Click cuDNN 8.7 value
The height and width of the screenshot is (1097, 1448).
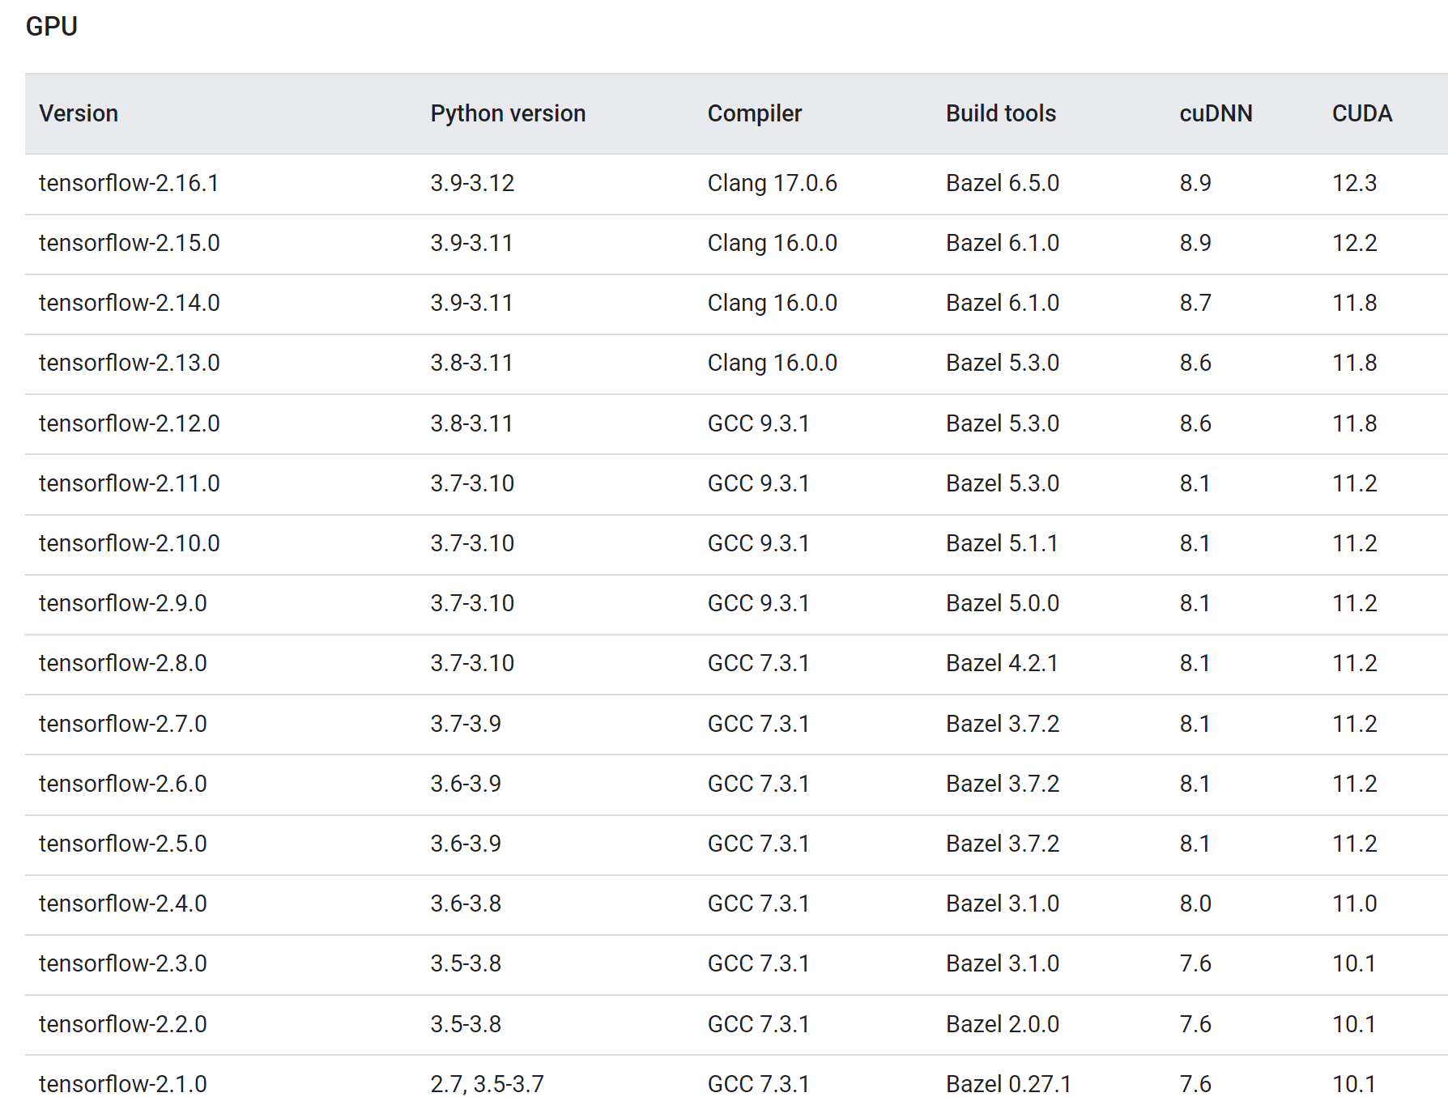[1195, 303]
